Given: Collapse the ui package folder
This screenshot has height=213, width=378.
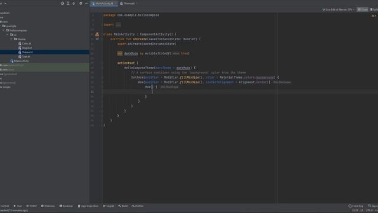Looking at the screenshot, I should (x=8, y=35).
